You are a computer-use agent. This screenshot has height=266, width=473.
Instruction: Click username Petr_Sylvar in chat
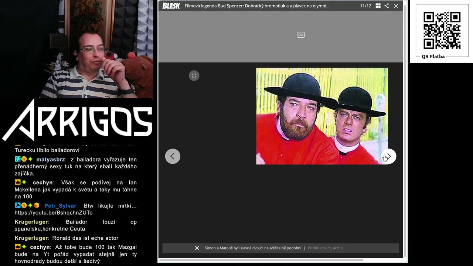61,206
